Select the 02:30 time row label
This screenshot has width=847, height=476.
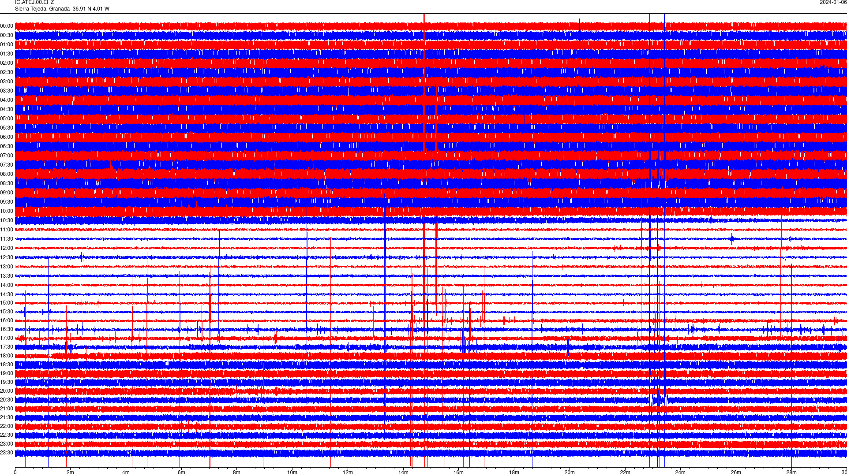[x=7, y=72]
